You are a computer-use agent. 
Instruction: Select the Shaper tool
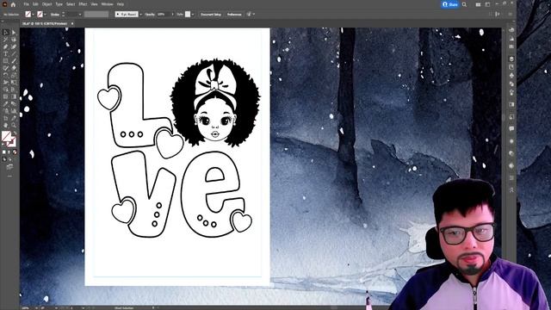tap(6, 67)
